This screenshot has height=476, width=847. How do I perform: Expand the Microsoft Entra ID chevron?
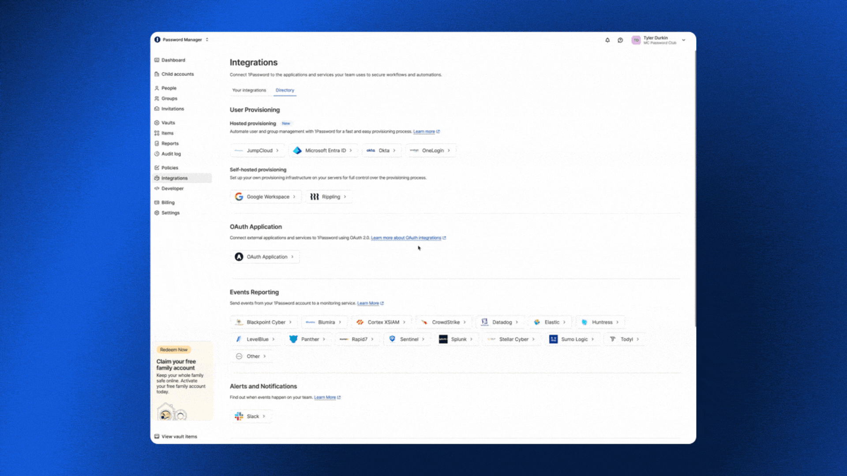pyautogui.click(x=351, y=150)
